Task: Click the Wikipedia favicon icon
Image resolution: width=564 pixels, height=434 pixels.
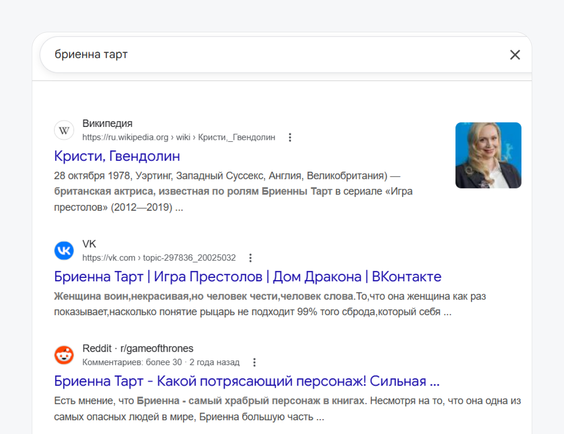Action: point(64,130)
